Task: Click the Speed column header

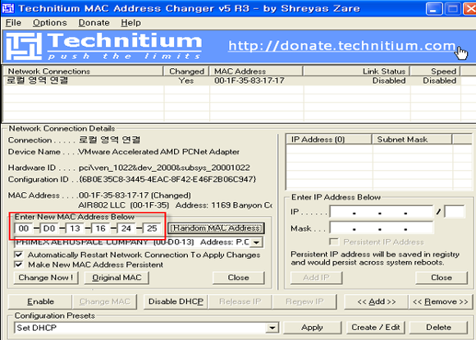Action: [x=435, y=71]
